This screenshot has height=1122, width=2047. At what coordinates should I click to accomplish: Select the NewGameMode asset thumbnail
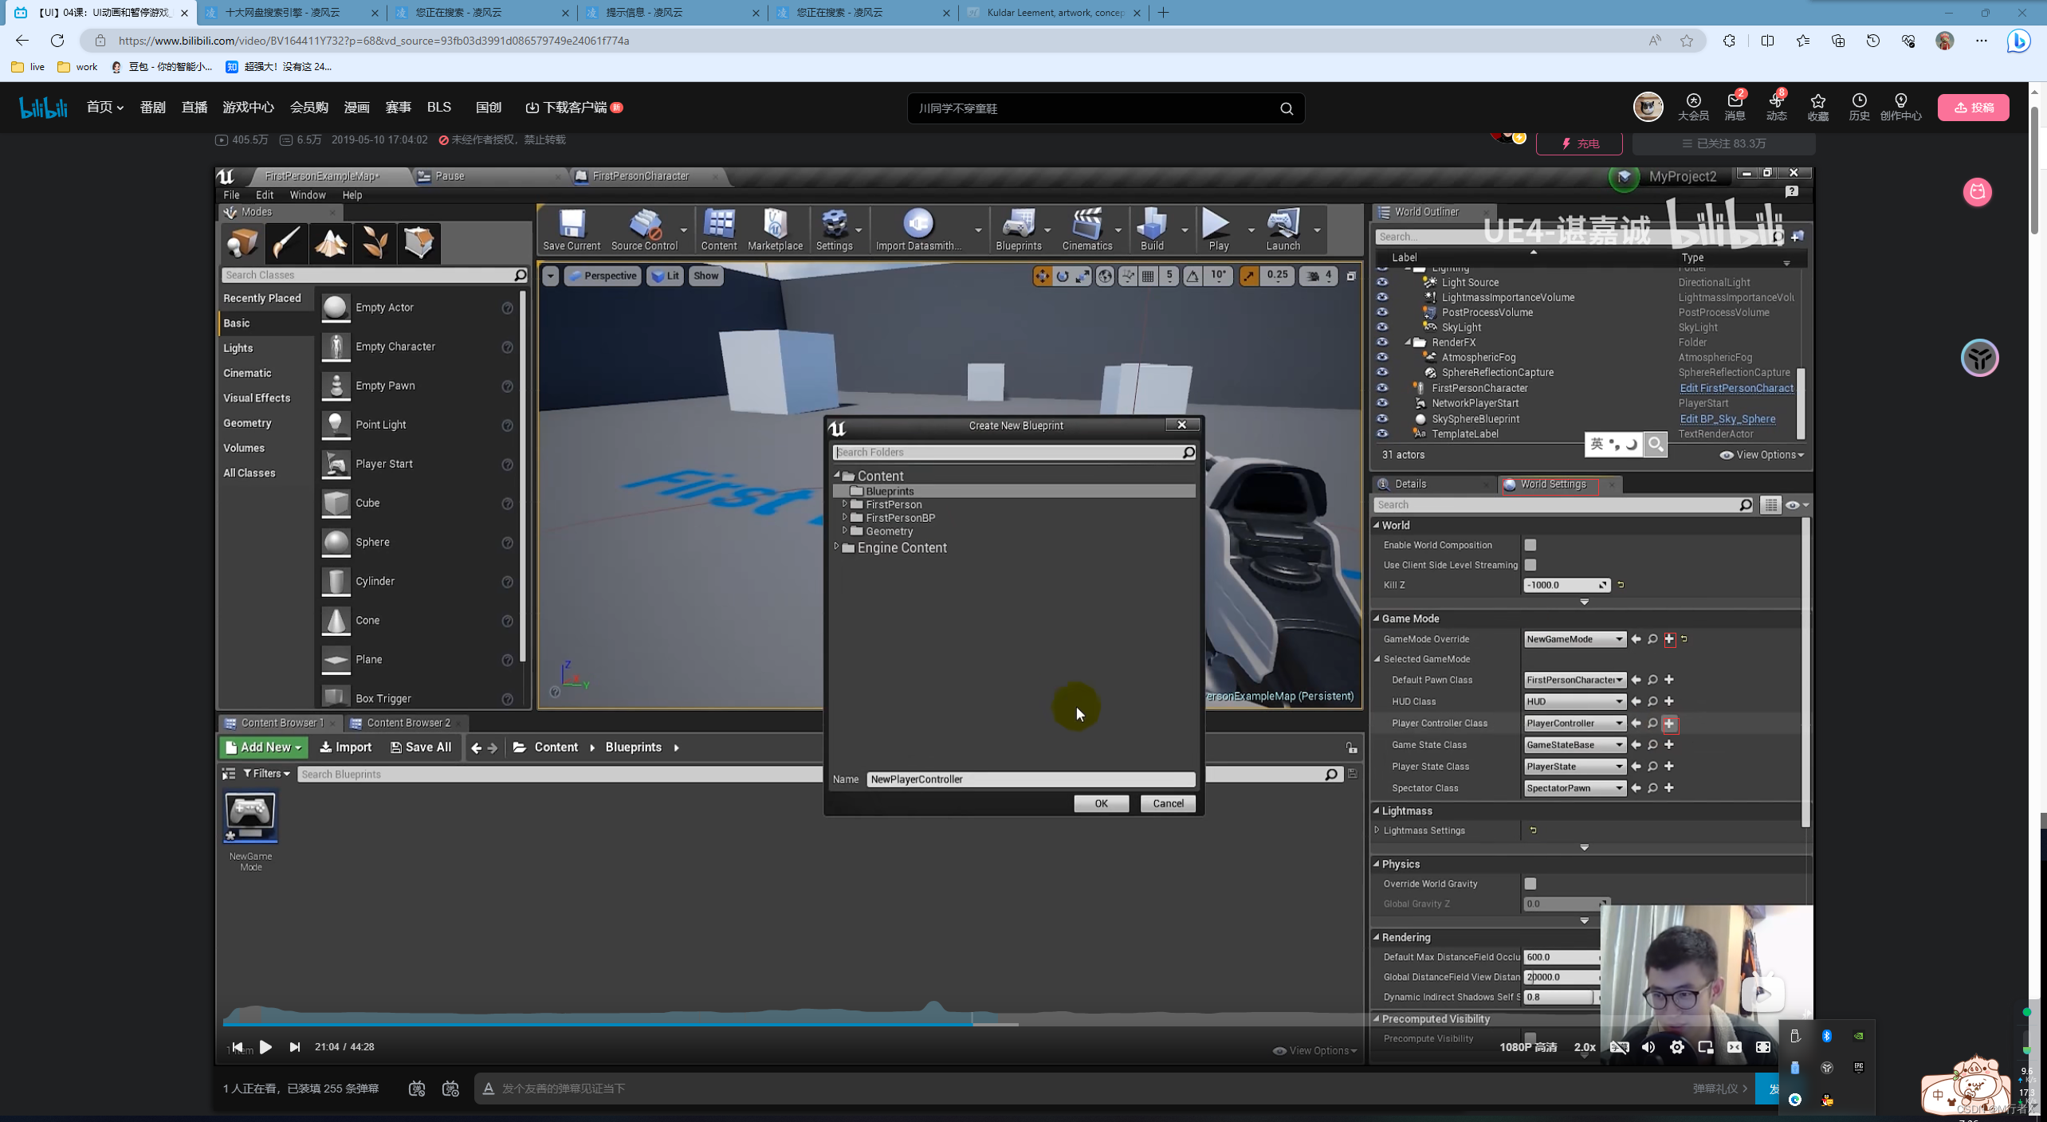pos(250,817)
